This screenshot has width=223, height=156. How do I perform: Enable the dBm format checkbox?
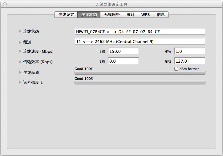176,69
